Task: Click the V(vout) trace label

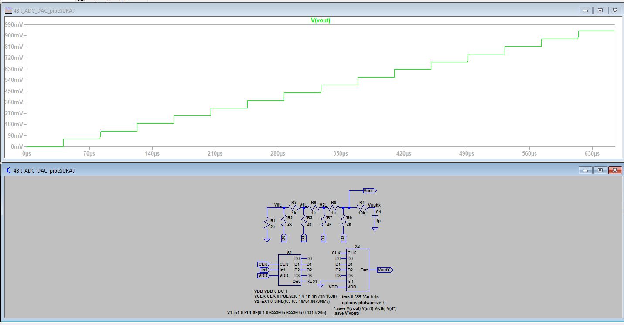Action: pos(321,20)
